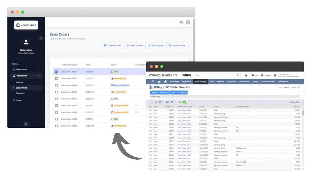
Task: Click the Create An Order button
Action: click(113, 45)
